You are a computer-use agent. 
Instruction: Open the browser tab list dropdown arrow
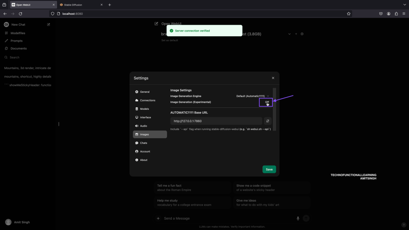pyautogui.click(x=404, y=5)
